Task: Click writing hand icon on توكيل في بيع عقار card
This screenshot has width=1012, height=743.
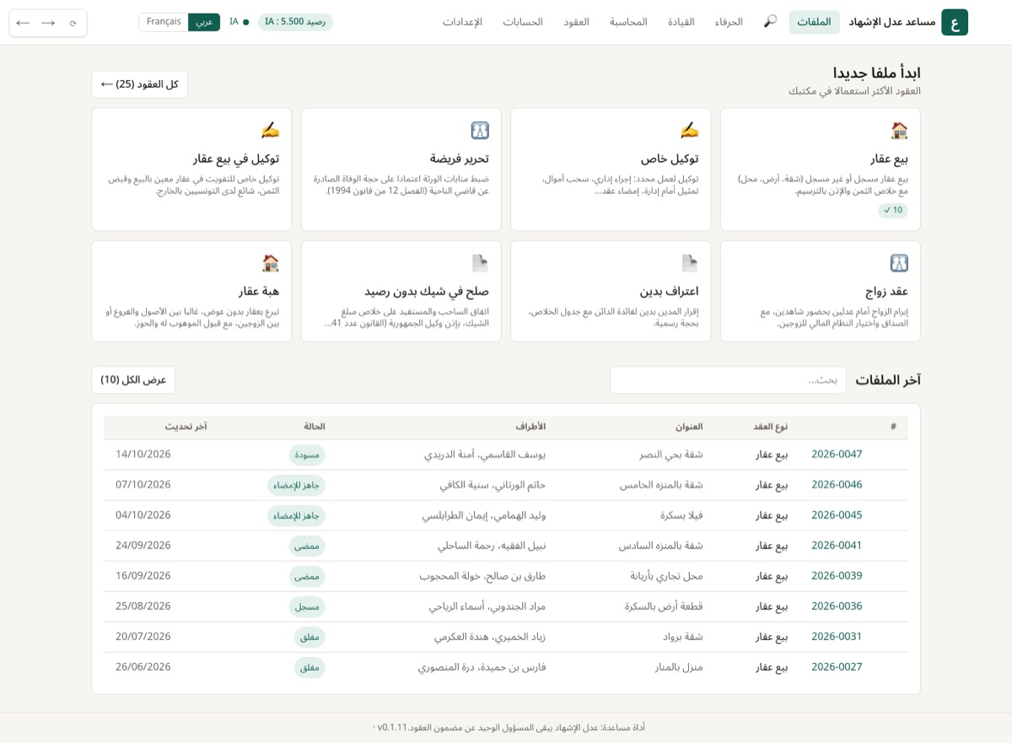Action: pos(270,130)
